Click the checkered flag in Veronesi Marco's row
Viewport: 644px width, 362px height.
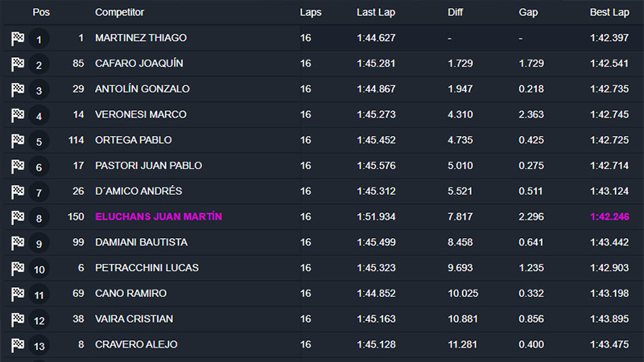(x=18, y=115)
